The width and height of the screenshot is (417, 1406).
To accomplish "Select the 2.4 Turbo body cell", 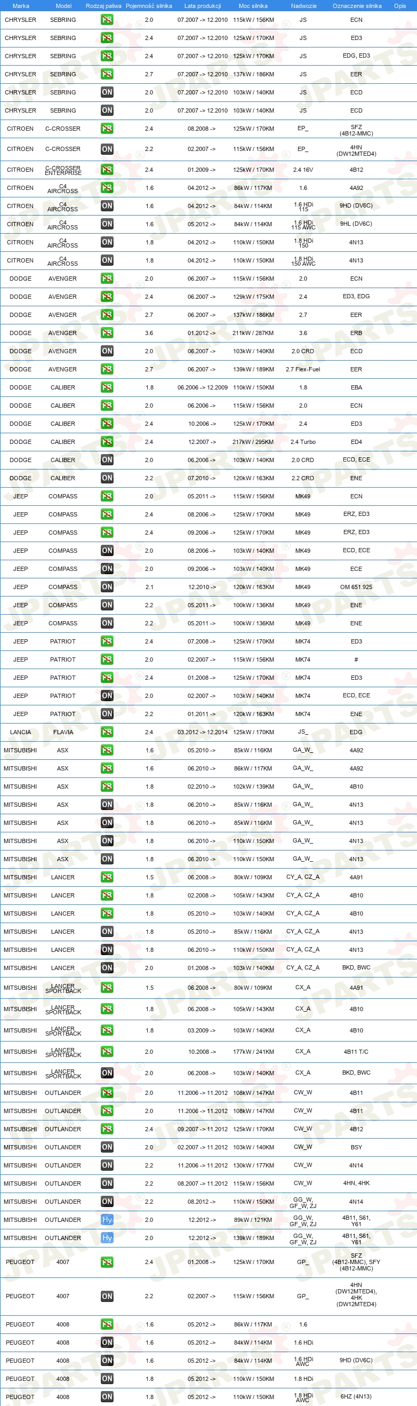I will coord(303,442).
